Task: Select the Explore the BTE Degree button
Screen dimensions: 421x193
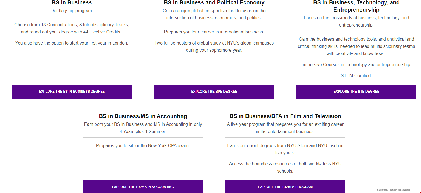Action: (356, 92)
